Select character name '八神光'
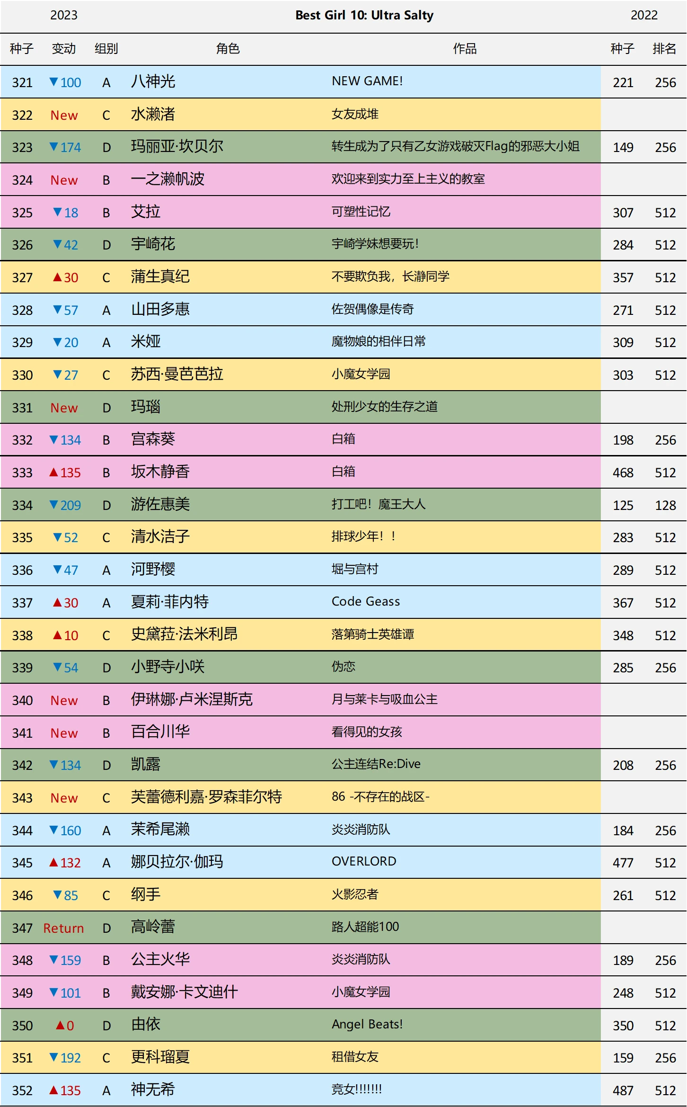Image resolution: width=687 pixels, height=1107 pixels. pos(153,82)
